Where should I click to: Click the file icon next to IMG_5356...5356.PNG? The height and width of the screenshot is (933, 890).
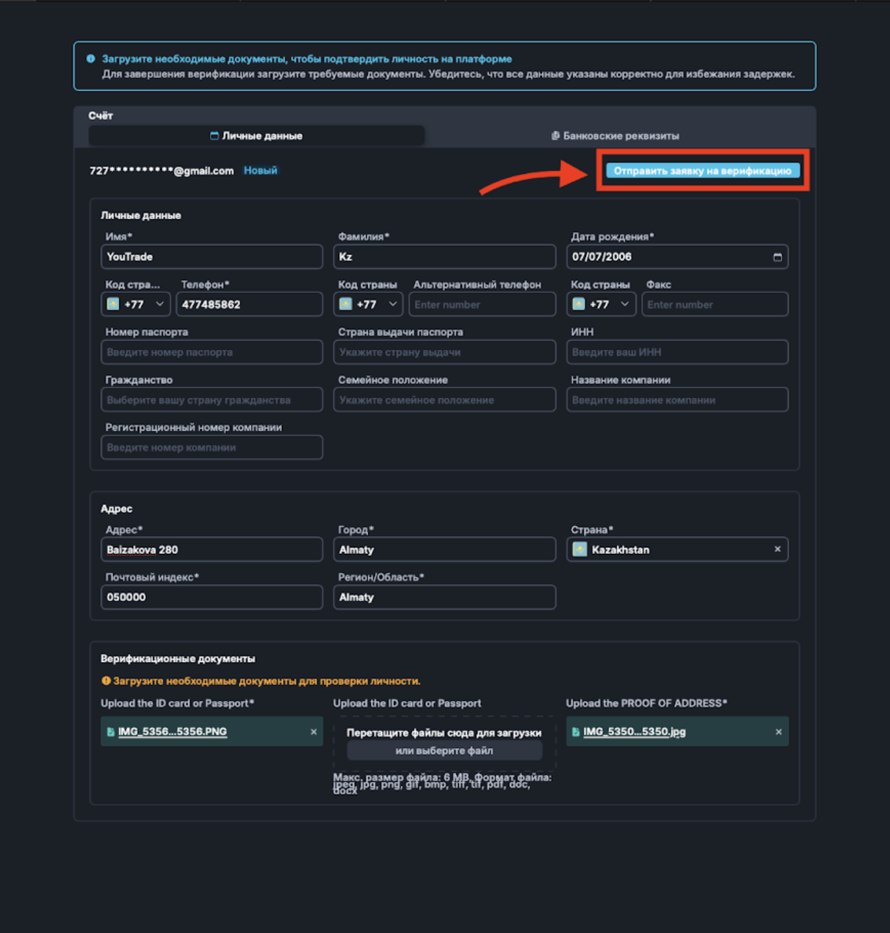click(x=110, y=732)
